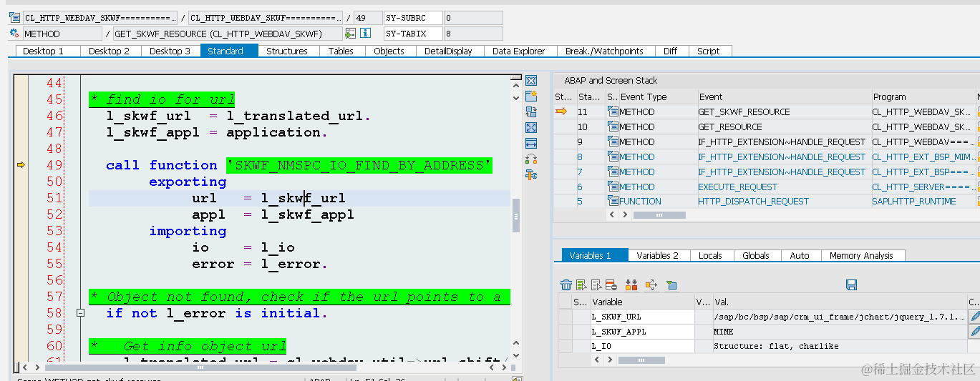Click the Variable column header

pos(642,302)
